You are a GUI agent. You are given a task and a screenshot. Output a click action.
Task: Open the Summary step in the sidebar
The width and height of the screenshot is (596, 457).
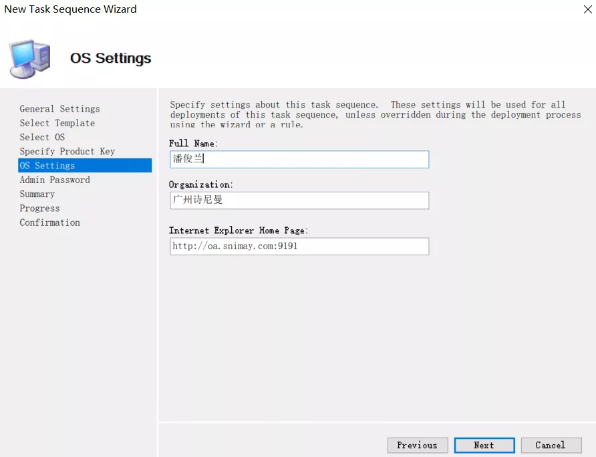point(37,194)
